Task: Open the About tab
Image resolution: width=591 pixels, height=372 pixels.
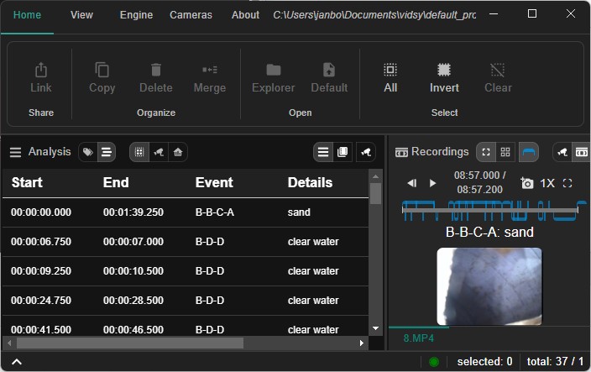Action: point(245,15)
